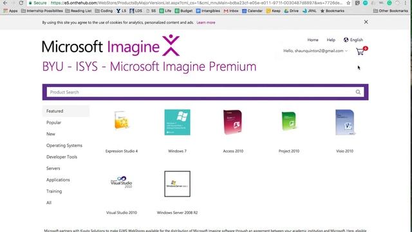The width and height of the screenshot is (412, 232).
Task: Click the Expression Studio 4 title
Action: 122,151
